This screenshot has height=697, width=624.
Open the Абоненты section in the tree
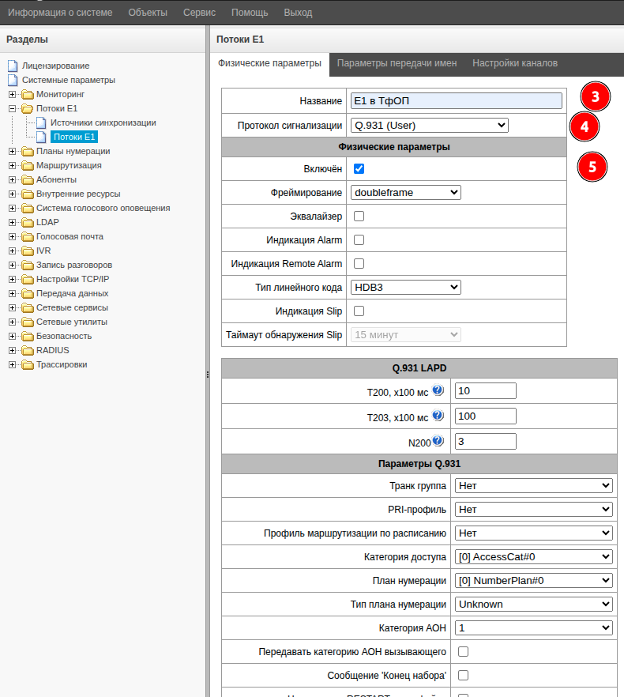56,179
